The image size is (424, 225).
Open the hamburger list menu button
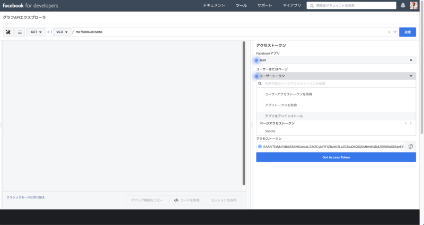20,32
